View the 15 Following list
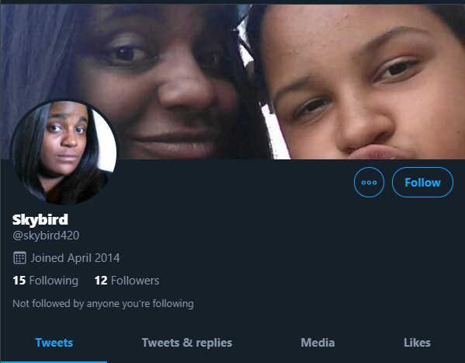The image size is (465, 363). (45, 281)
